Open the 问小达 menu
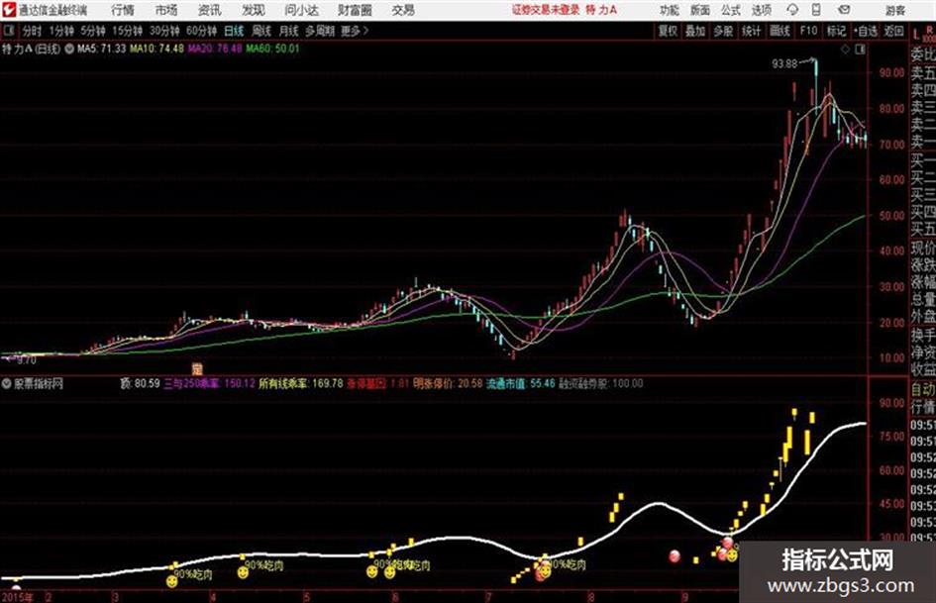The image size is (936, 603). click(301, 10)
